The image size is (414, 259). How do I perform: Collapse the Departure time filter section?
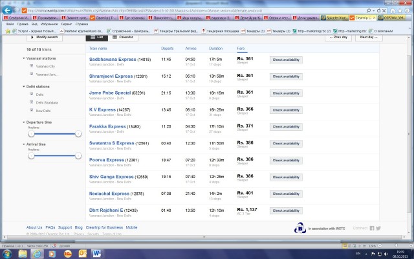coord(24,121)
